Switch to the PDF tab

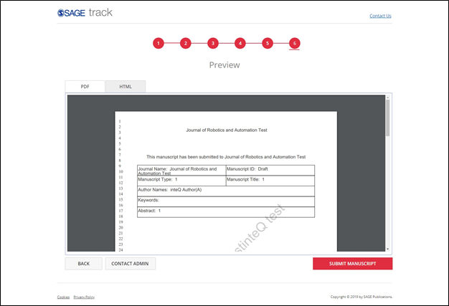tap(85, 87)
